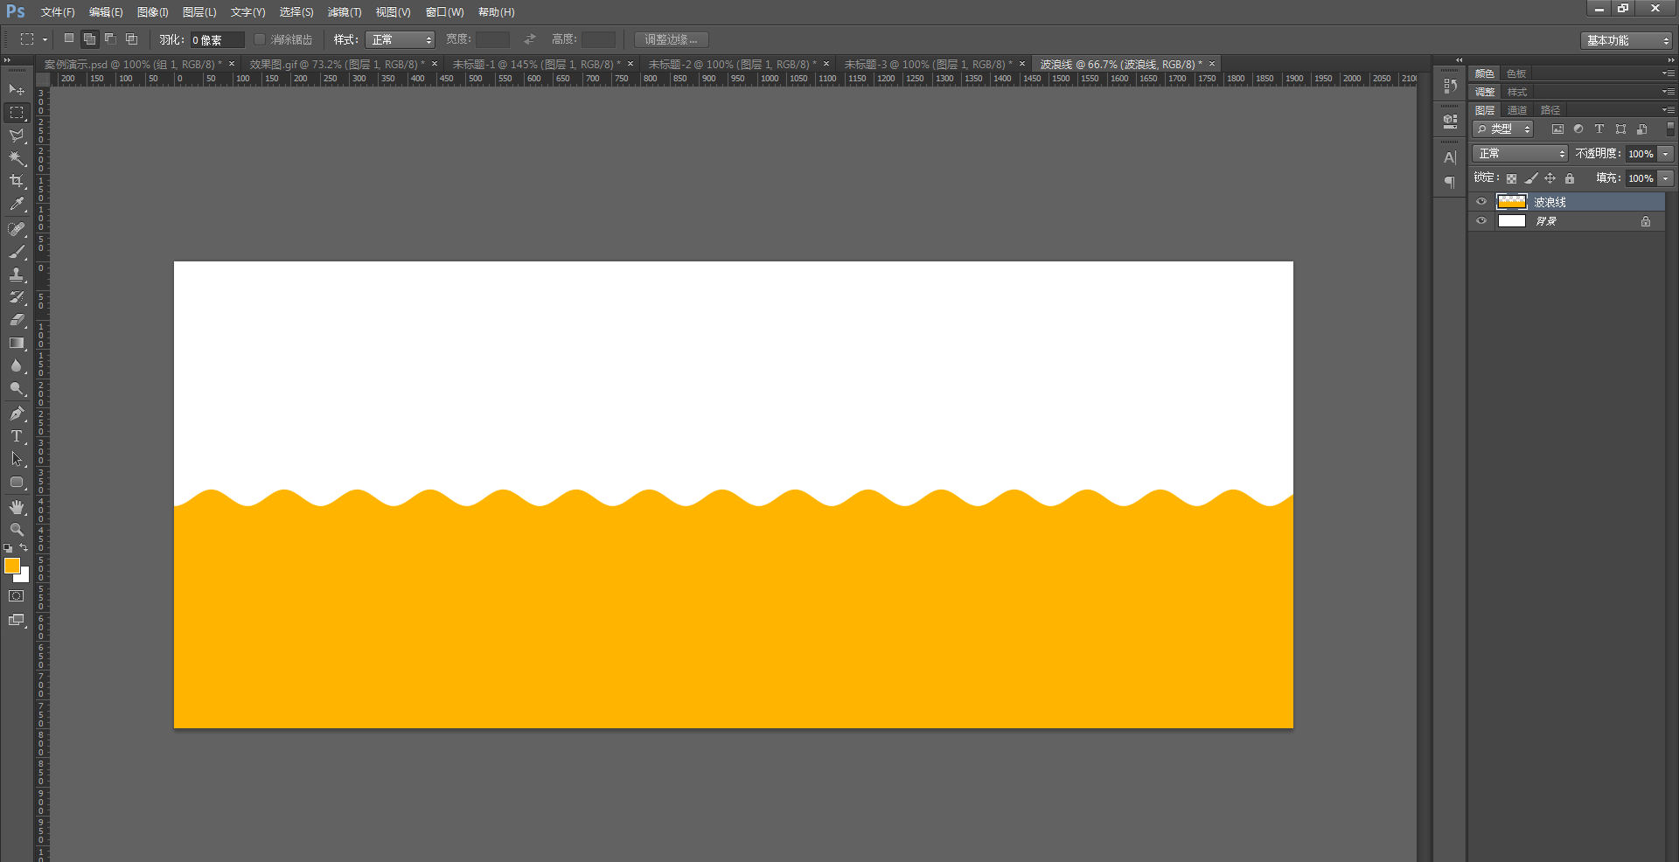Hide the 背景 layer
Viewport: 1679px width, 862px height.
point(1481,221)
